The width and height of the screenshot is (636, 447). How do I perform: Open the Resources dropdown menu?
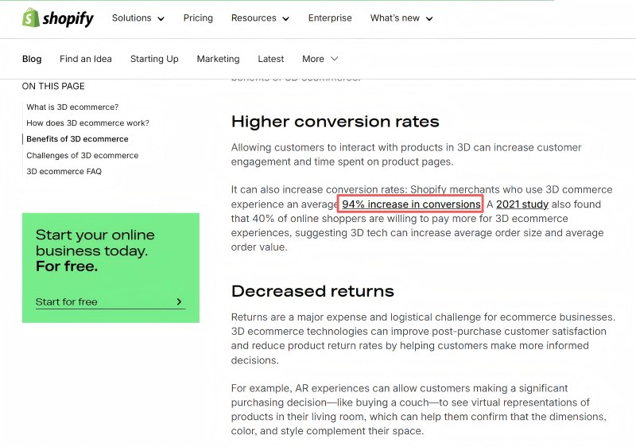point(260,18)
